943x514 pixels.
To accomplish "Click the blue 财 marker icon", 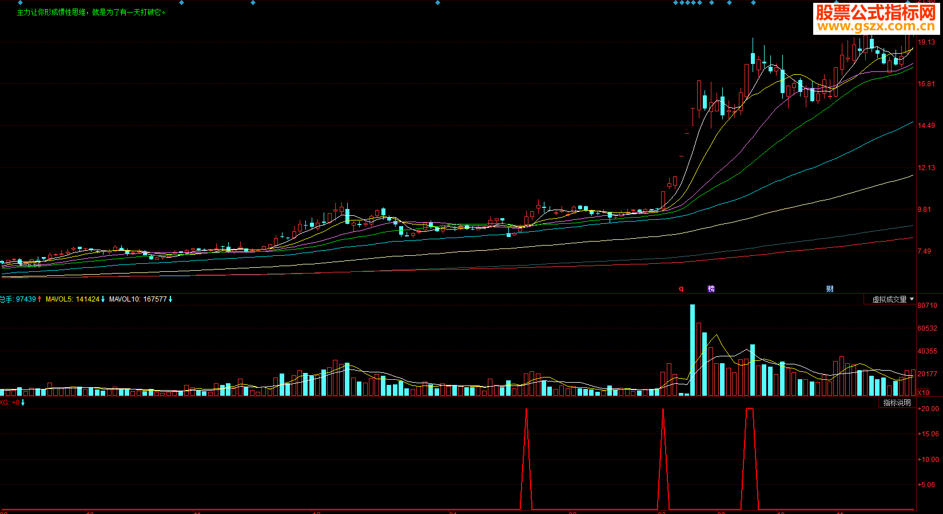I will pos(830,289).
